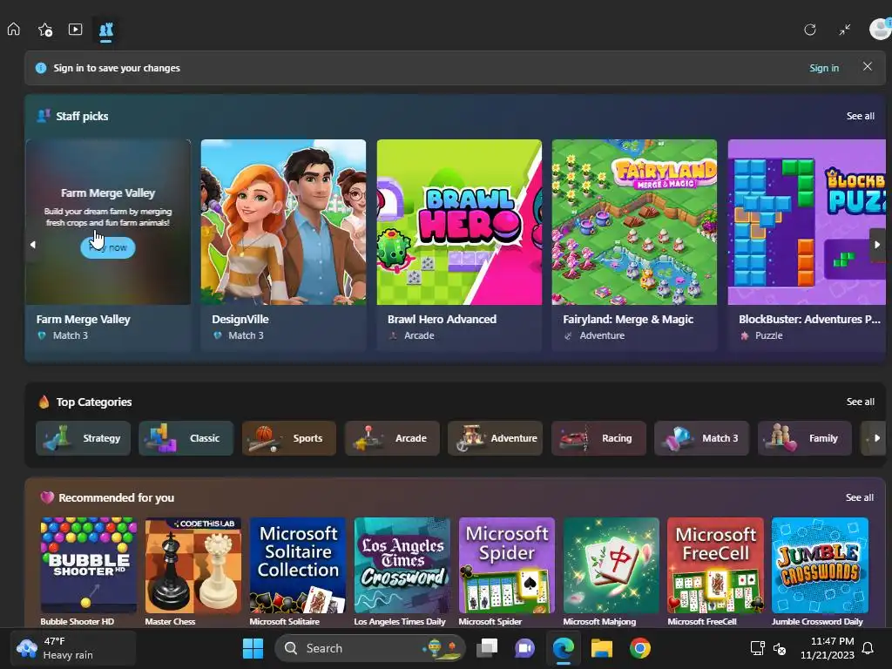Viewport: 892px width, 669px height.
Task: Dismiss the sign-in notification banner
Action: tap(868, 66)
